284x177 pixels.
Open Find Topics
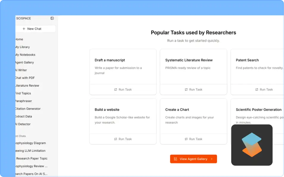pyautogui.click(x=23, y=93)
